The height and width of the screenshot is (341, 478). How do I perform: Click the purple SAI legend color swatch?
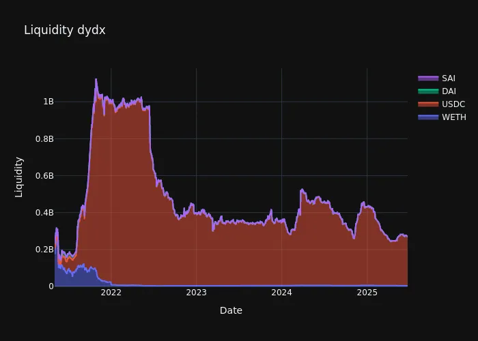pyautogui.click(x=428, y=78)
